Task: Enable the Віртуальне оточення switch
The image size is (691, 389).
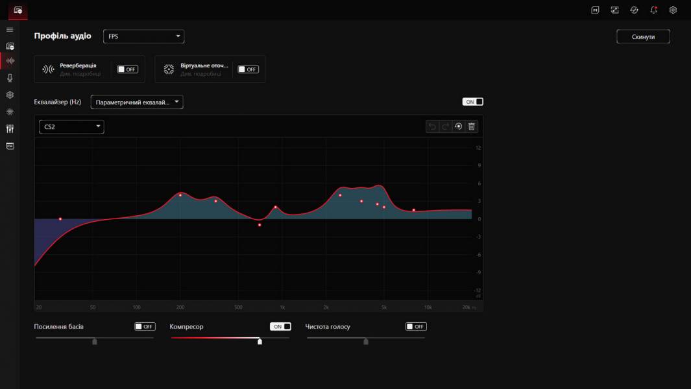Action: click(248, 69)
